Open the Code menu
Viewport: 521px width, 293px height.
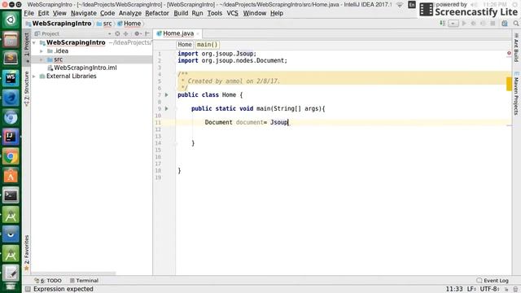(107, 13)
